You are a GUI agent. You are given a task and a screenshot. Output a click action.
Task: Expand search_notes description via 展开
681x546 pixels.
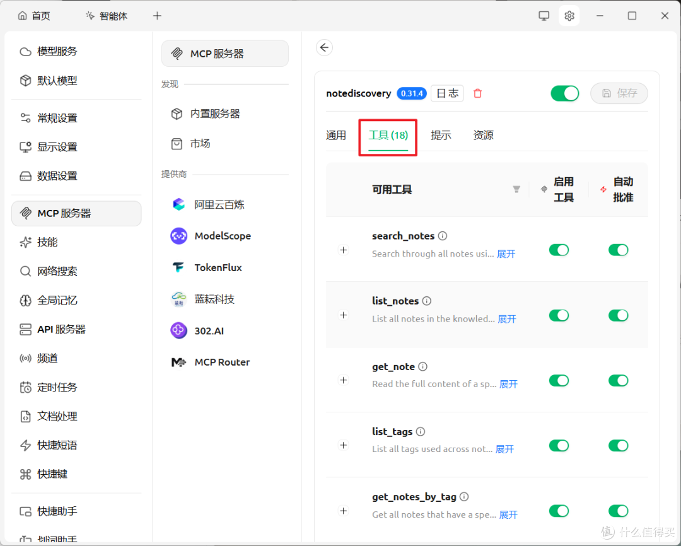point(506,254)
